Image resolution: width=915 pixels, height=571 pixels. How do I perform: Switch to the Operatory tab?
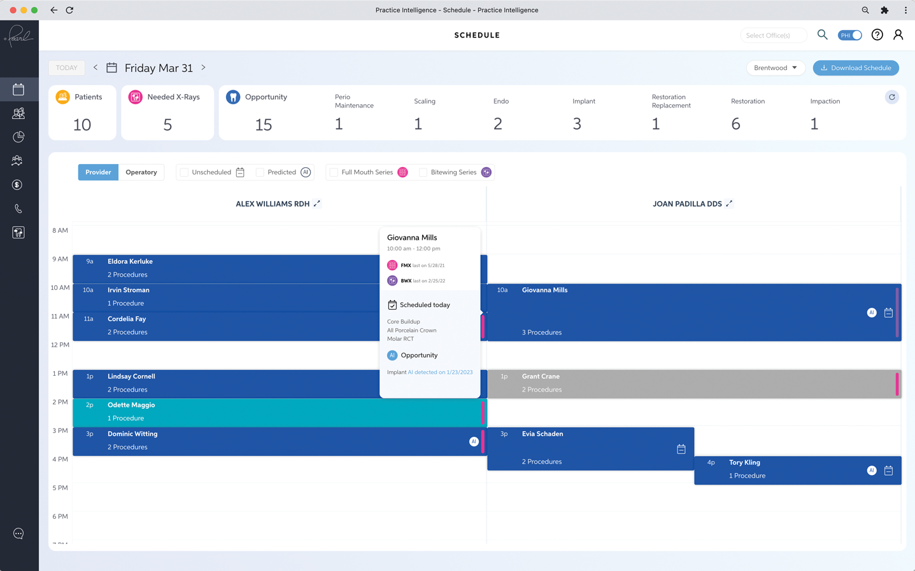[141, 172]
